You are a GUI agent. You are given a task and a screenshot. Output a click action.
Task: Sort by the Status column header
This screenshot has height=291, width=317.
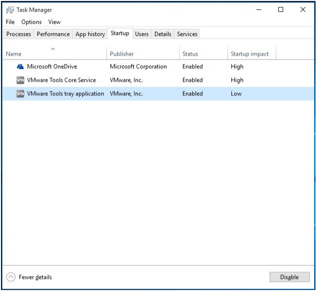pyautogui.click(x=203, y=53)
